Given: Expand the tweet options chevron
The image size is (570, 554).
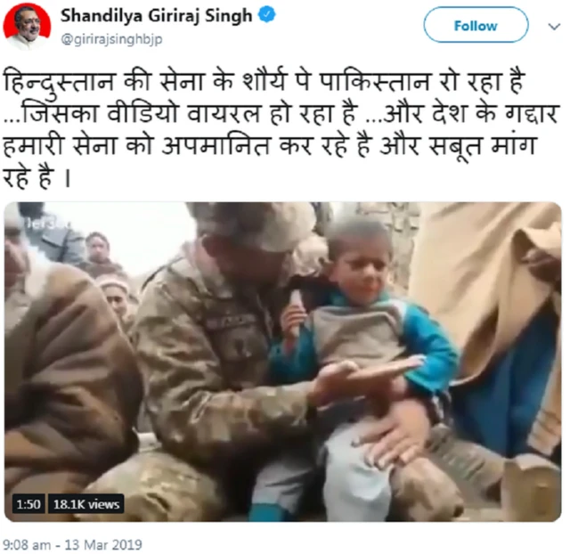Looking at the screenshot, I should [x=554, y=27].
